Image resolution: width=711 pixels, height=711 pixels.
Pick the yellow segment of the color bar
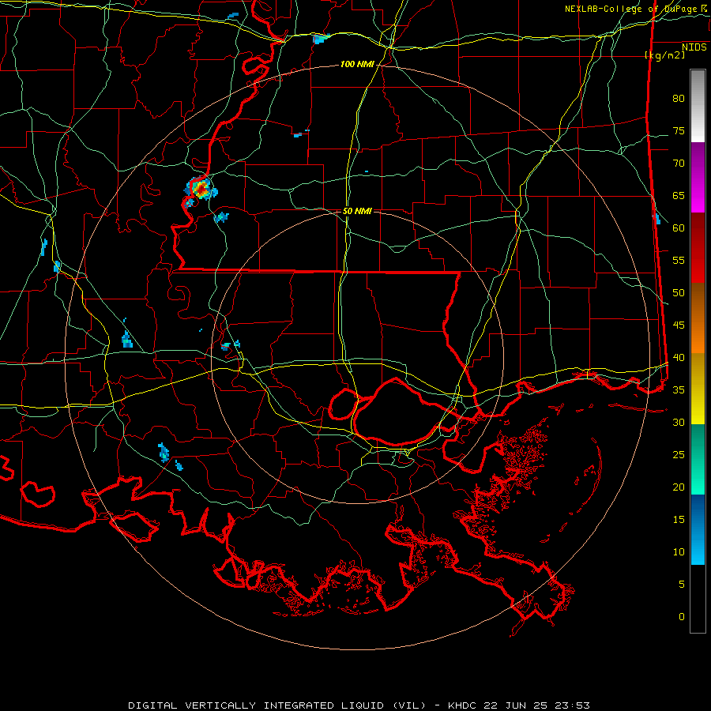[x=698, y=389]
